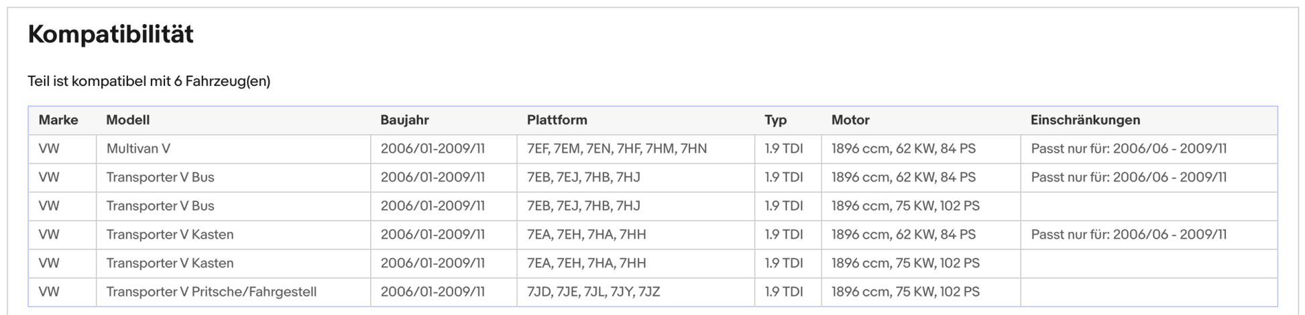Select the Transporter V Pritsche/Fahrgestell model cell
The height and width of the screenshot is (315, 1305).
tap(211, 292)
